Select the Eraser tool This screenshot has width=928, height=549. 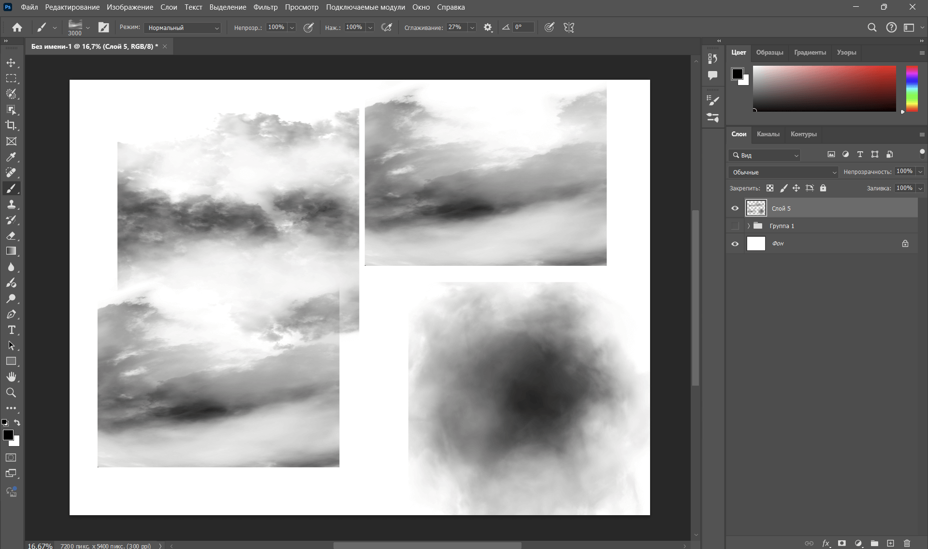pos(11,235)
